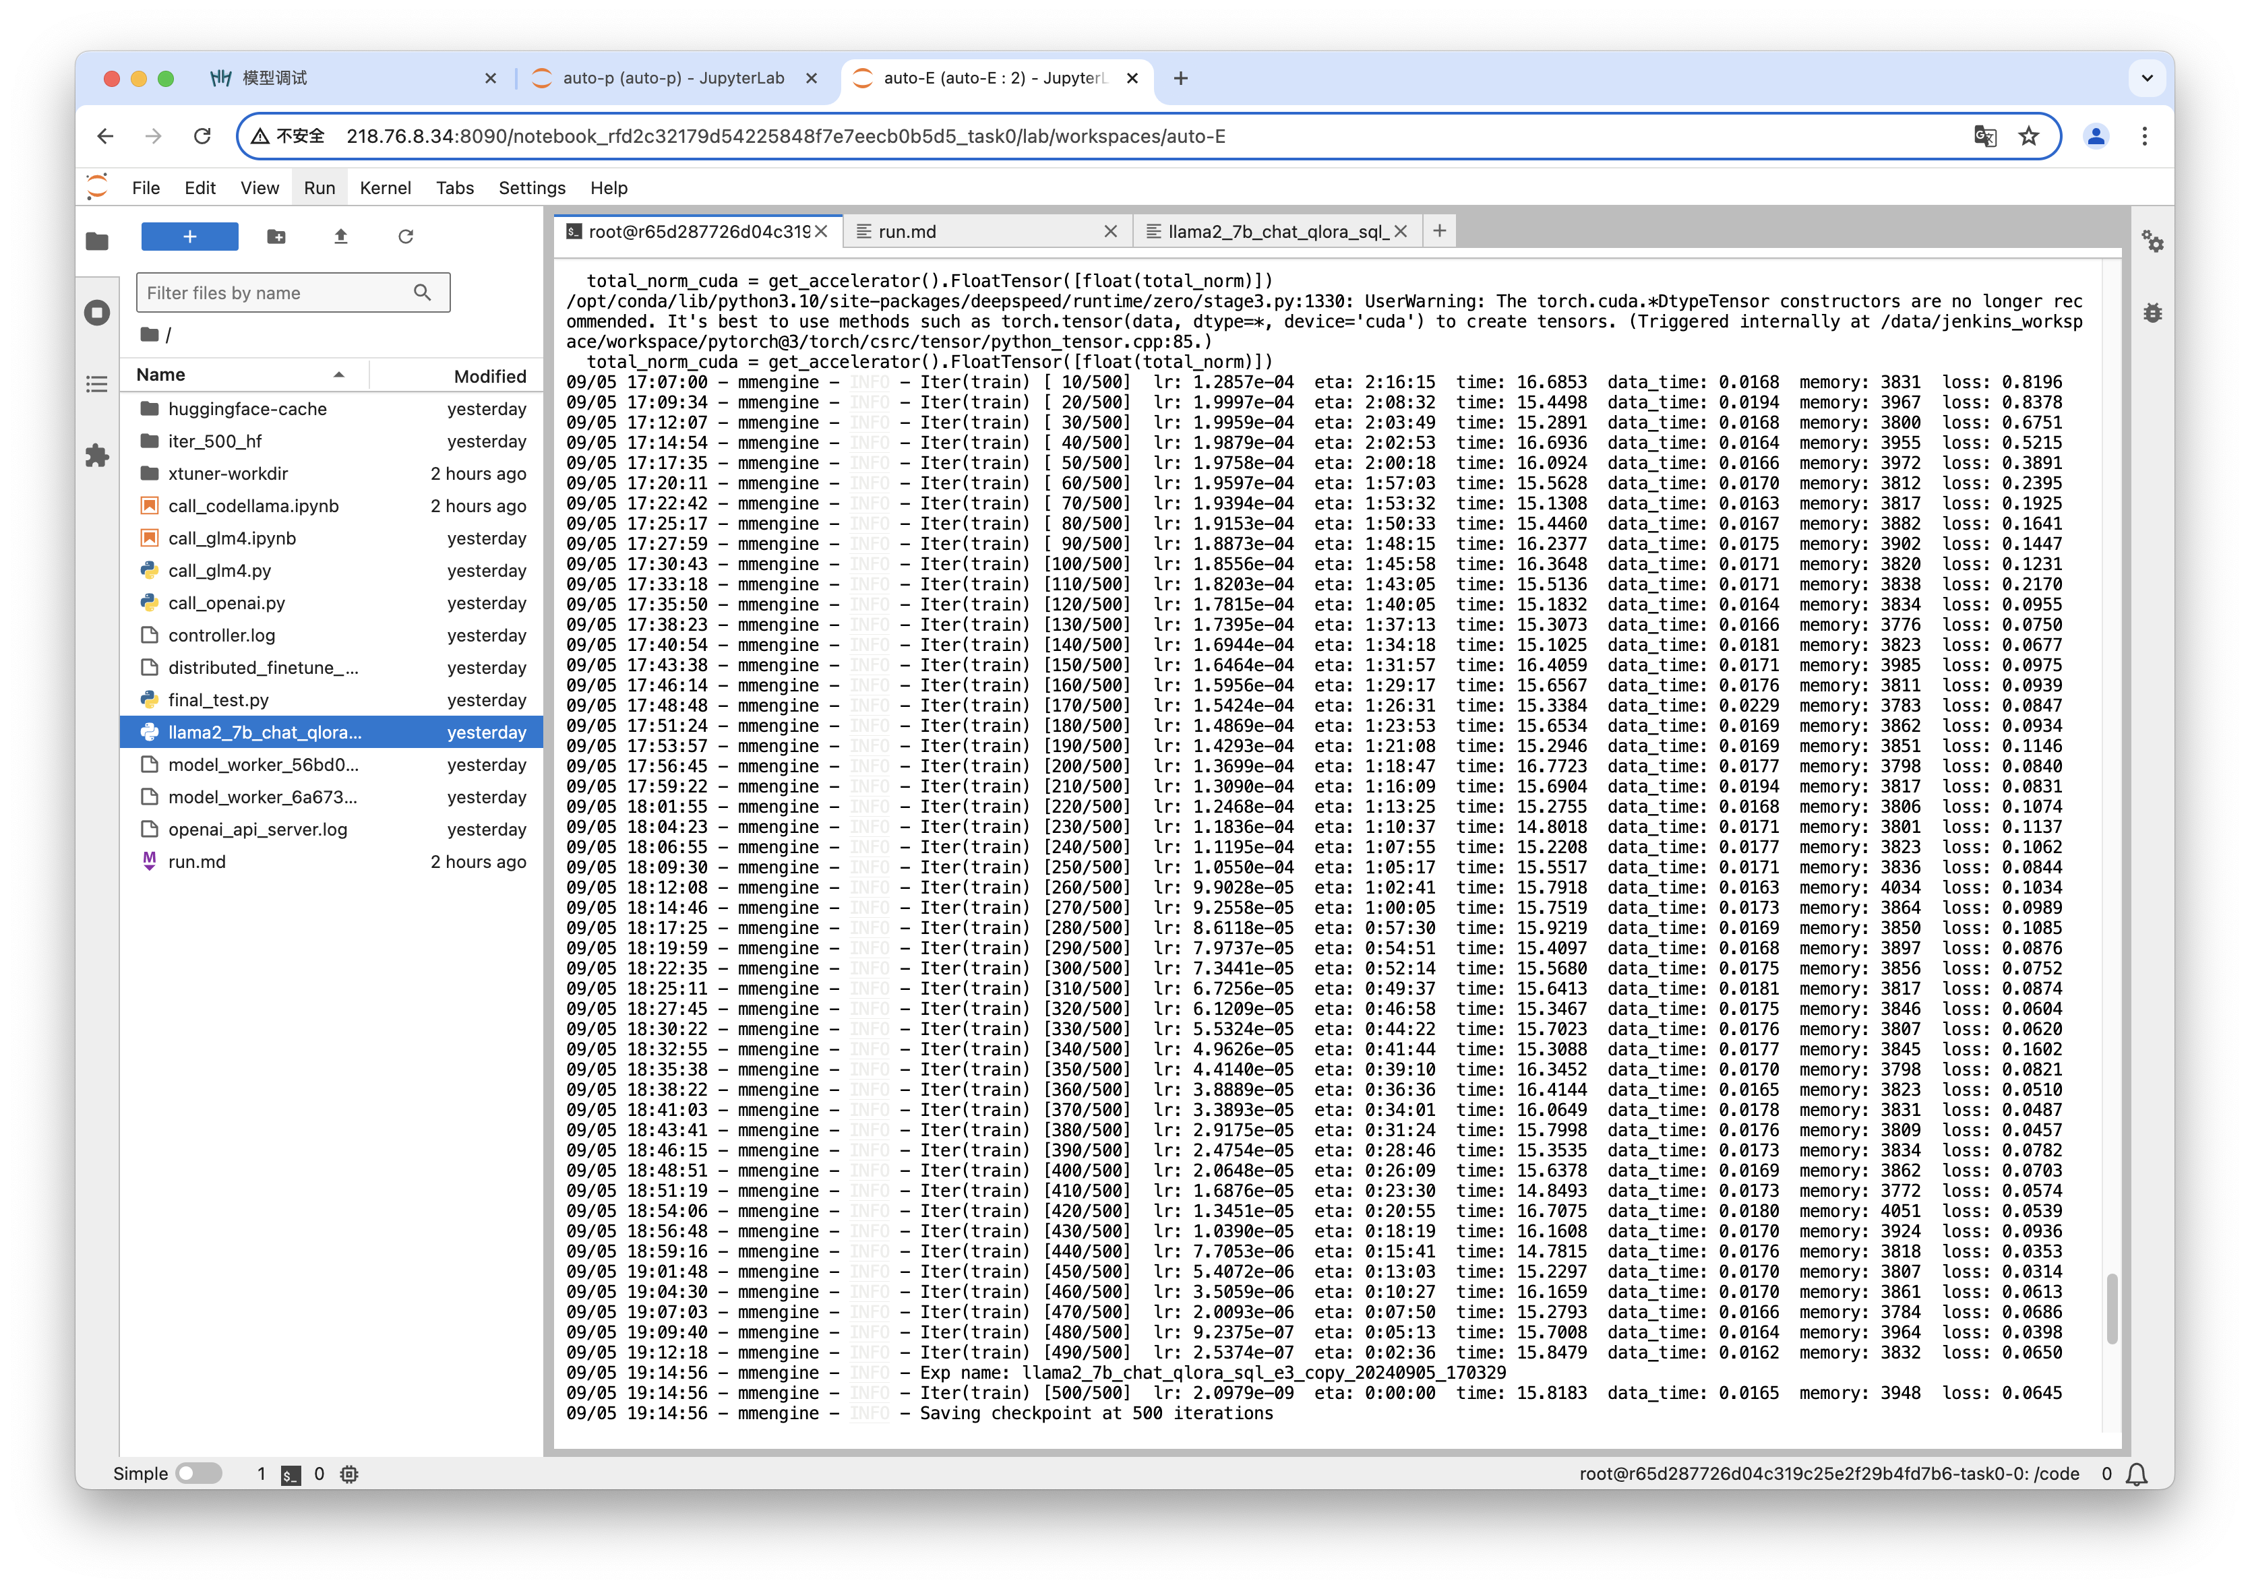Click the New Folder icon in file browser

(276, 236)
